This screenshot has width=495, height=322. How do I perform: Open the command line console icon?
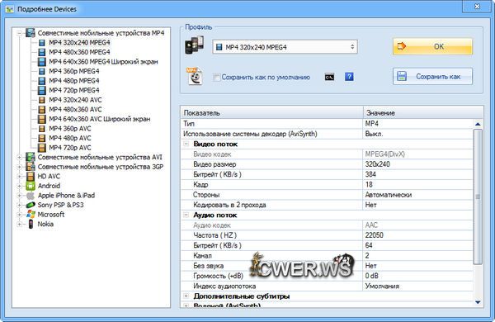click(x=329, y=77)
